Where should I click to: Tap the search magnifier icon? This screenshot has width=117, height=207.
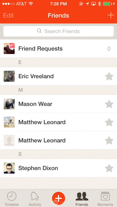tap(39, 31)
